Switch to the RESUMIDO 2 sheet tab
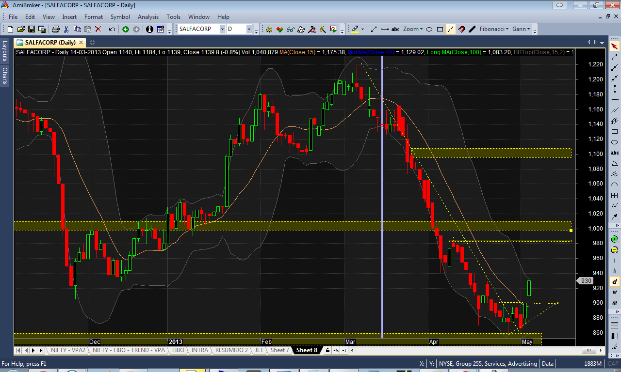Screen dimensions: 621x372 [x=231, y=350]
